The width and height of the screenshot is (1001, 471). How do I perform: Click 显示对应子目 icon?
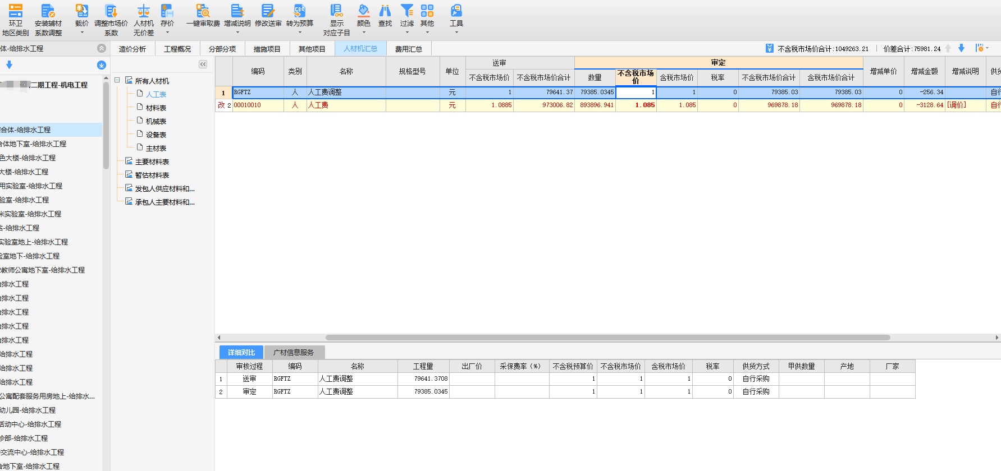(337, 10)
